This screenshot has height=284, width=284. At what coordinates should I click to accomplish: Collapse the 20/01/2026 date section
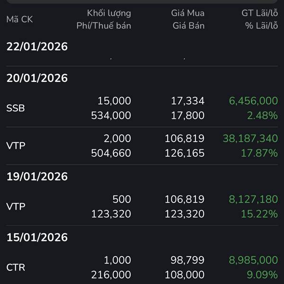tap(37, 78)
